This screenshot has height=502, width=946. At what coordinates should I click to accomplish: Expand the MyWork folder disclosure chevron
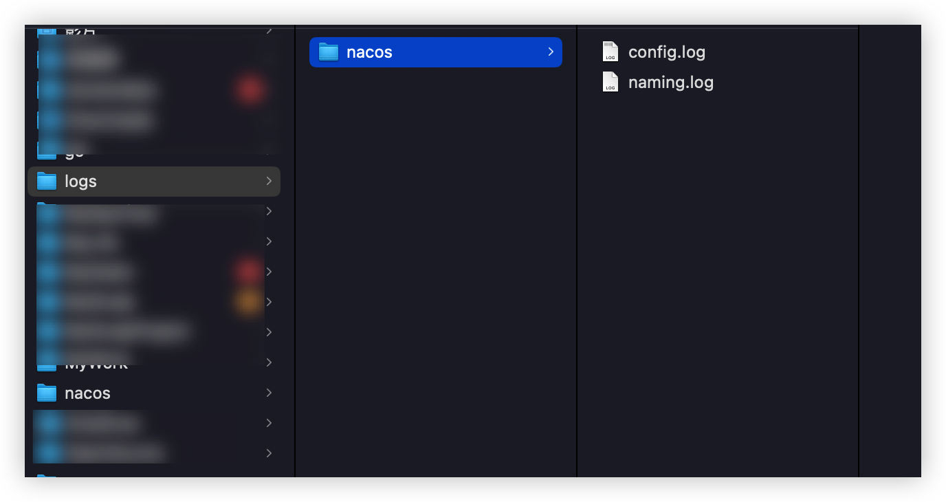(269, 362)
